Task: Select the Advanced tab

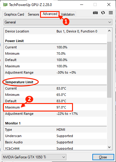Action: pyautogui.click(x=50, y=14)
